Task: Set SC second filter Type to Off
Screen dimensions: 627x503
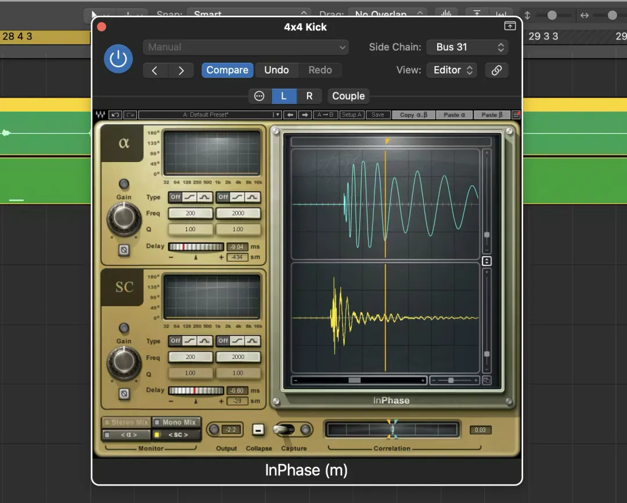Action: 223,340
